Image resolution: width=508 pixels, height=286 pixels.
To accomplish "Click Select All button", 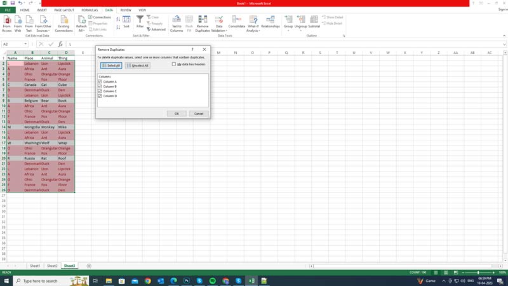I will [x=111, y=65].
